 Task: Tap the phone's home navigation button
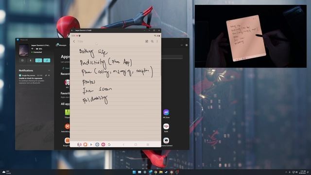(x=136, y=144)
